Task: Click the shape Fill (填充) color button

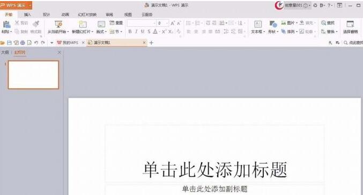Action: coord(307,23)
